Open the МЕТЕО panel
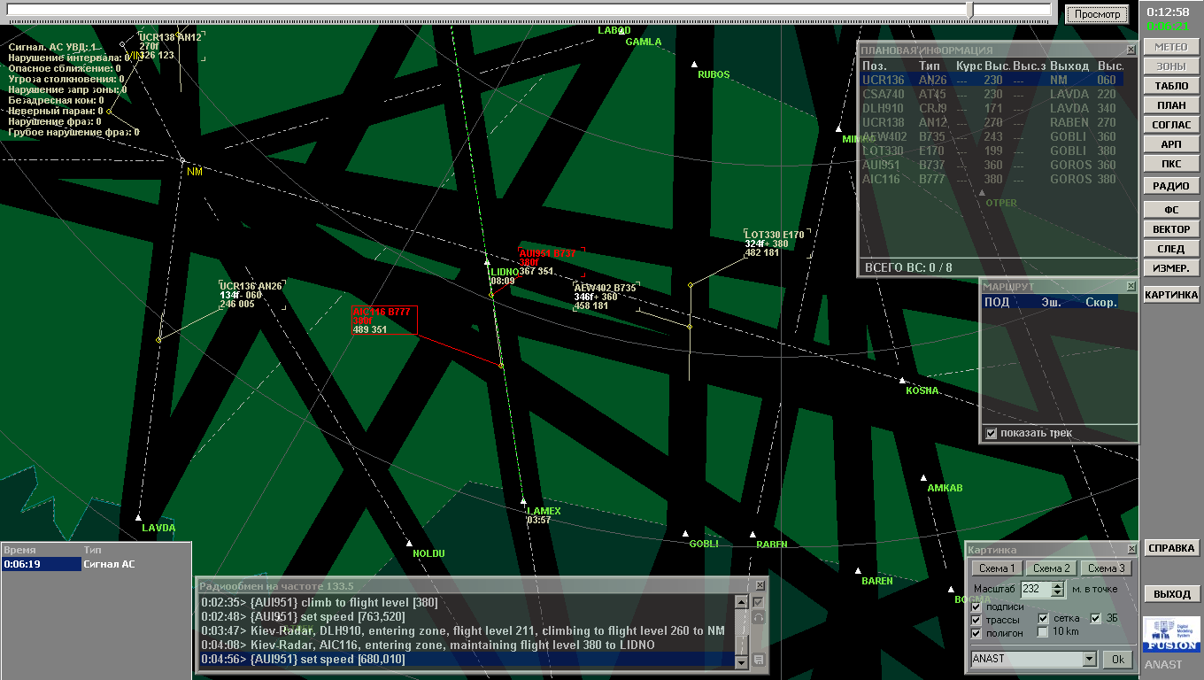Screen dimensions: 1204x680 (x=1171, y=47)
